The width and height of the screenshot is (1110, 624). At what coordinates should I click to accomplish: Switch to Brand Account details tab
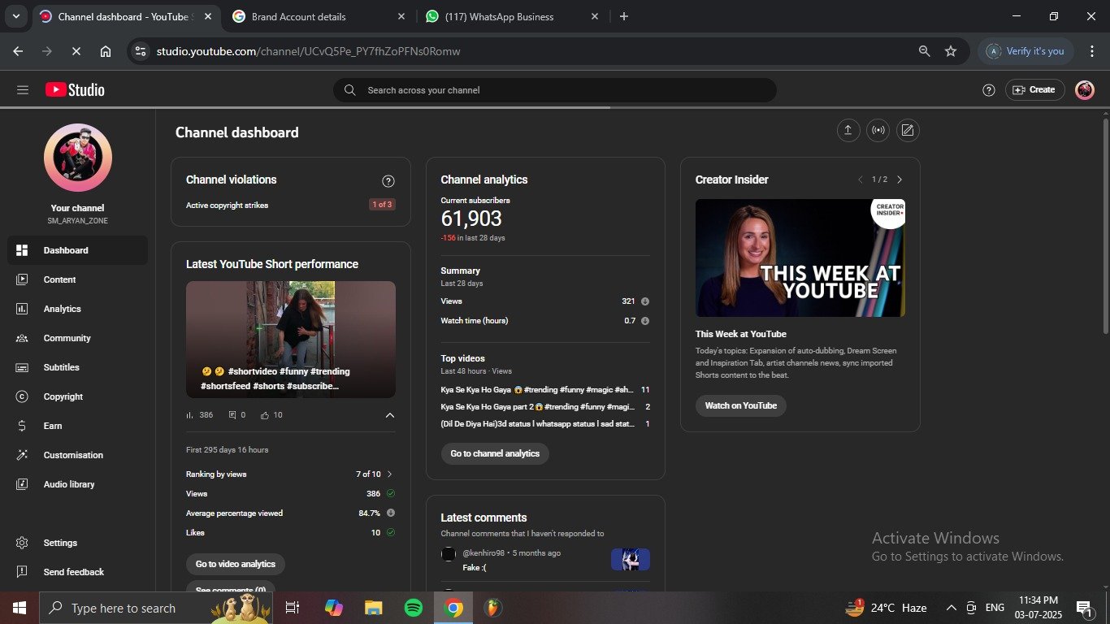tap(320, 16)
